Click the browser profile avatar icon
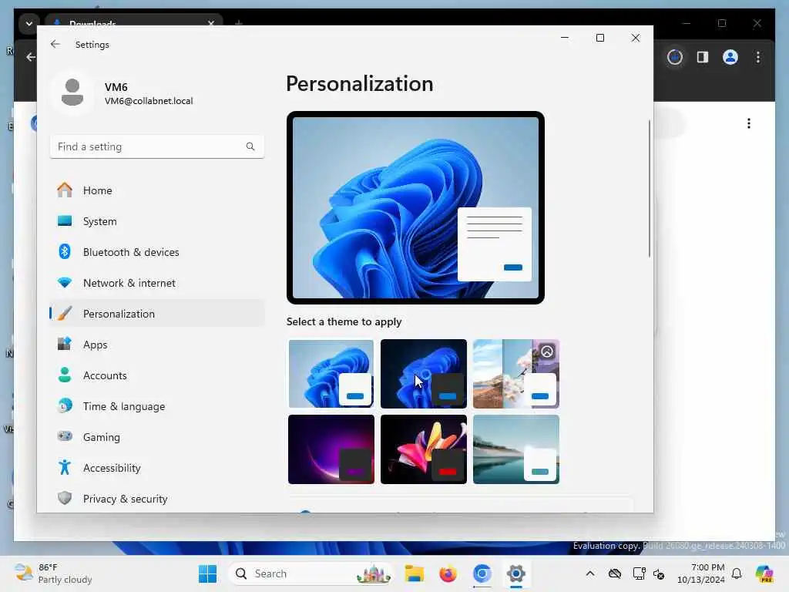 (730, 57)
